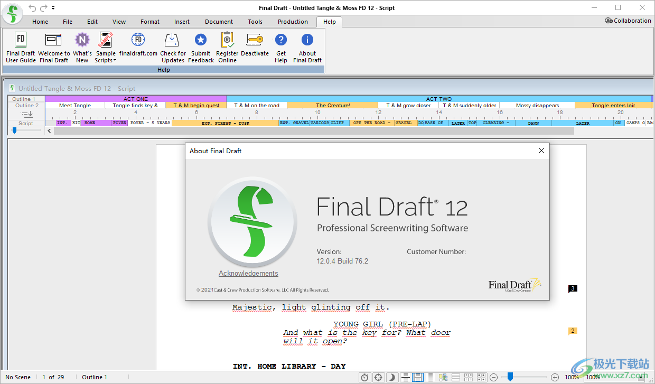The height and width of the screenshot is (384, 655).
Task: Expand the Sample Scripts dropdown
Action: click(x=106, y=48)
